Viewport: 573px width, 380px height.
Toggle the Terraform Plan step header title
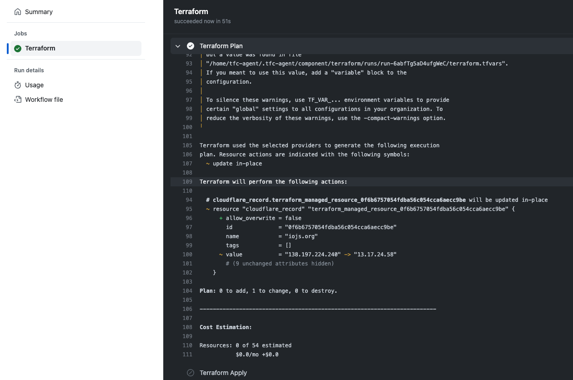pos(221,46)
